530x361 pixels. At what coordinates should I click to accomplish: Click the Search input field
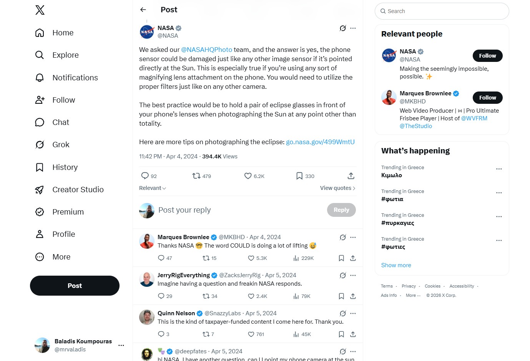[442, 11]
